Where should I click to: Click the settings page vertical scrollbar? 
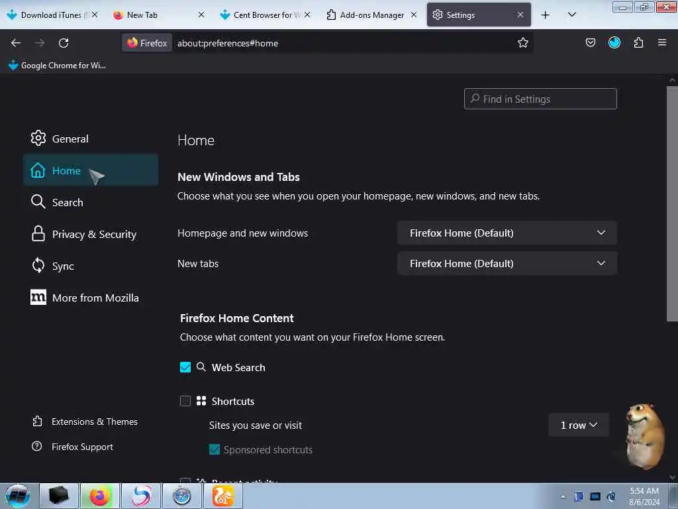pos(672,203)
